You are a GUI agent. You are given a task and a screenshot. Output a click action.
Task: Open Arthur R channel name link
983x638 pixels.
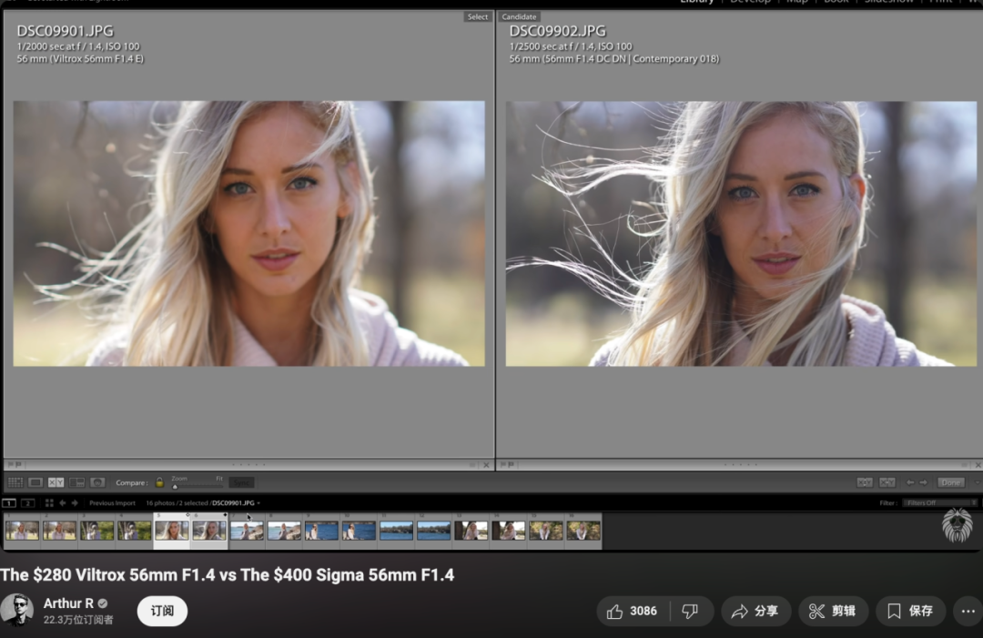pos(68,603)
